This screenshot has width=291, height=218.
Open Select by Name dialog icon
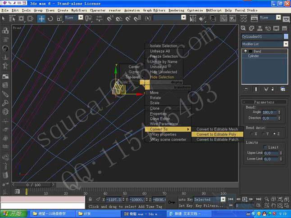tap(12, 19)
